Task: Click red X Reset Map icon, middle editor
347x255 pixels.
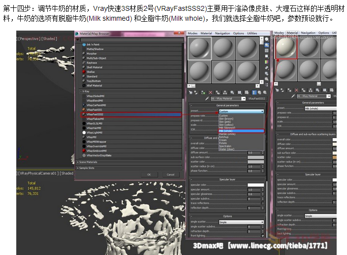Action: coord(210,93)
